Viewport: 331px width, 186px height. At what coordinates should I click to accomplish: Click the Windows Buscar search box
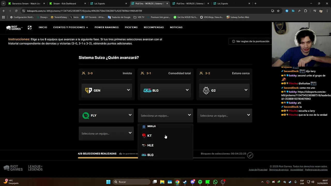(x=132, y=182)
